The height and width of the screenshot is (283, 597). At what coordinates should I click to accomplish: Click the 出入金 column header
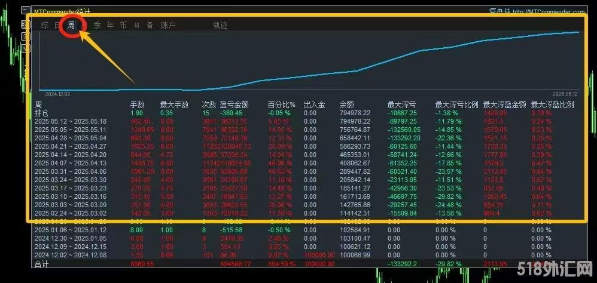(315, 104)
